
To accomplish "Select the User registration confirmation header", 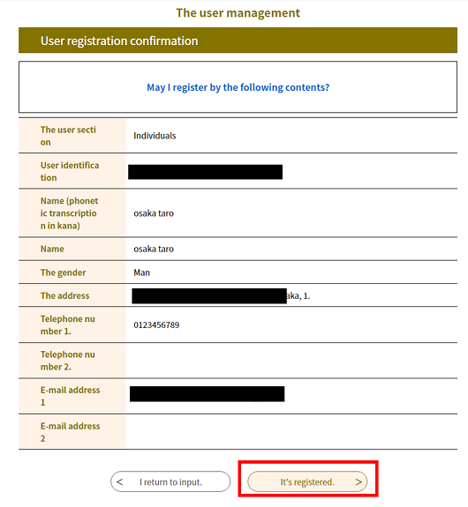I will (238, 41).
